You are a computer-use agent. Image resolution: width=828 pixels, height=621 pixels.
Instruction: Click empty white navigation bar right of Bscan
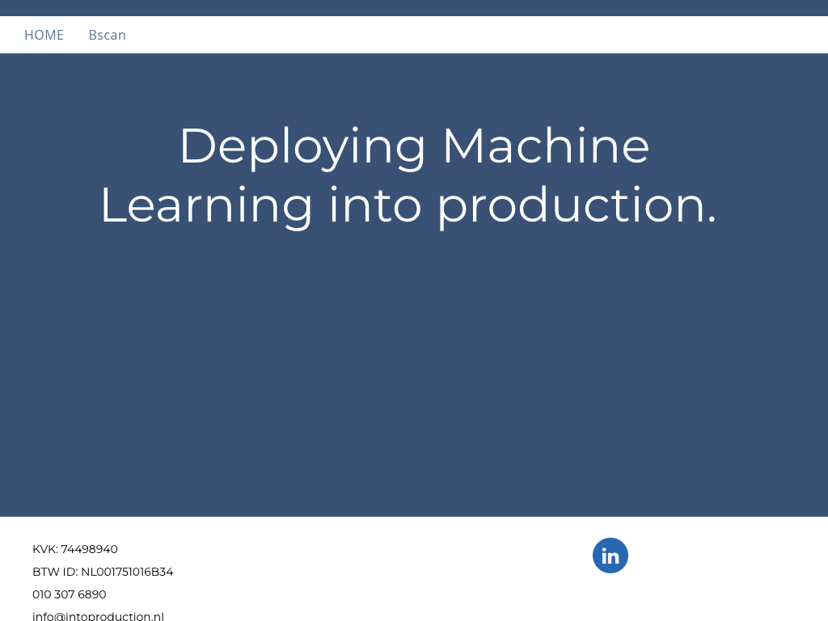(485, 35)
